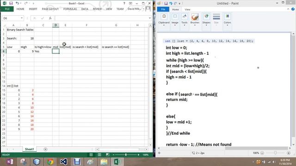Select column G header

point(116,25)
